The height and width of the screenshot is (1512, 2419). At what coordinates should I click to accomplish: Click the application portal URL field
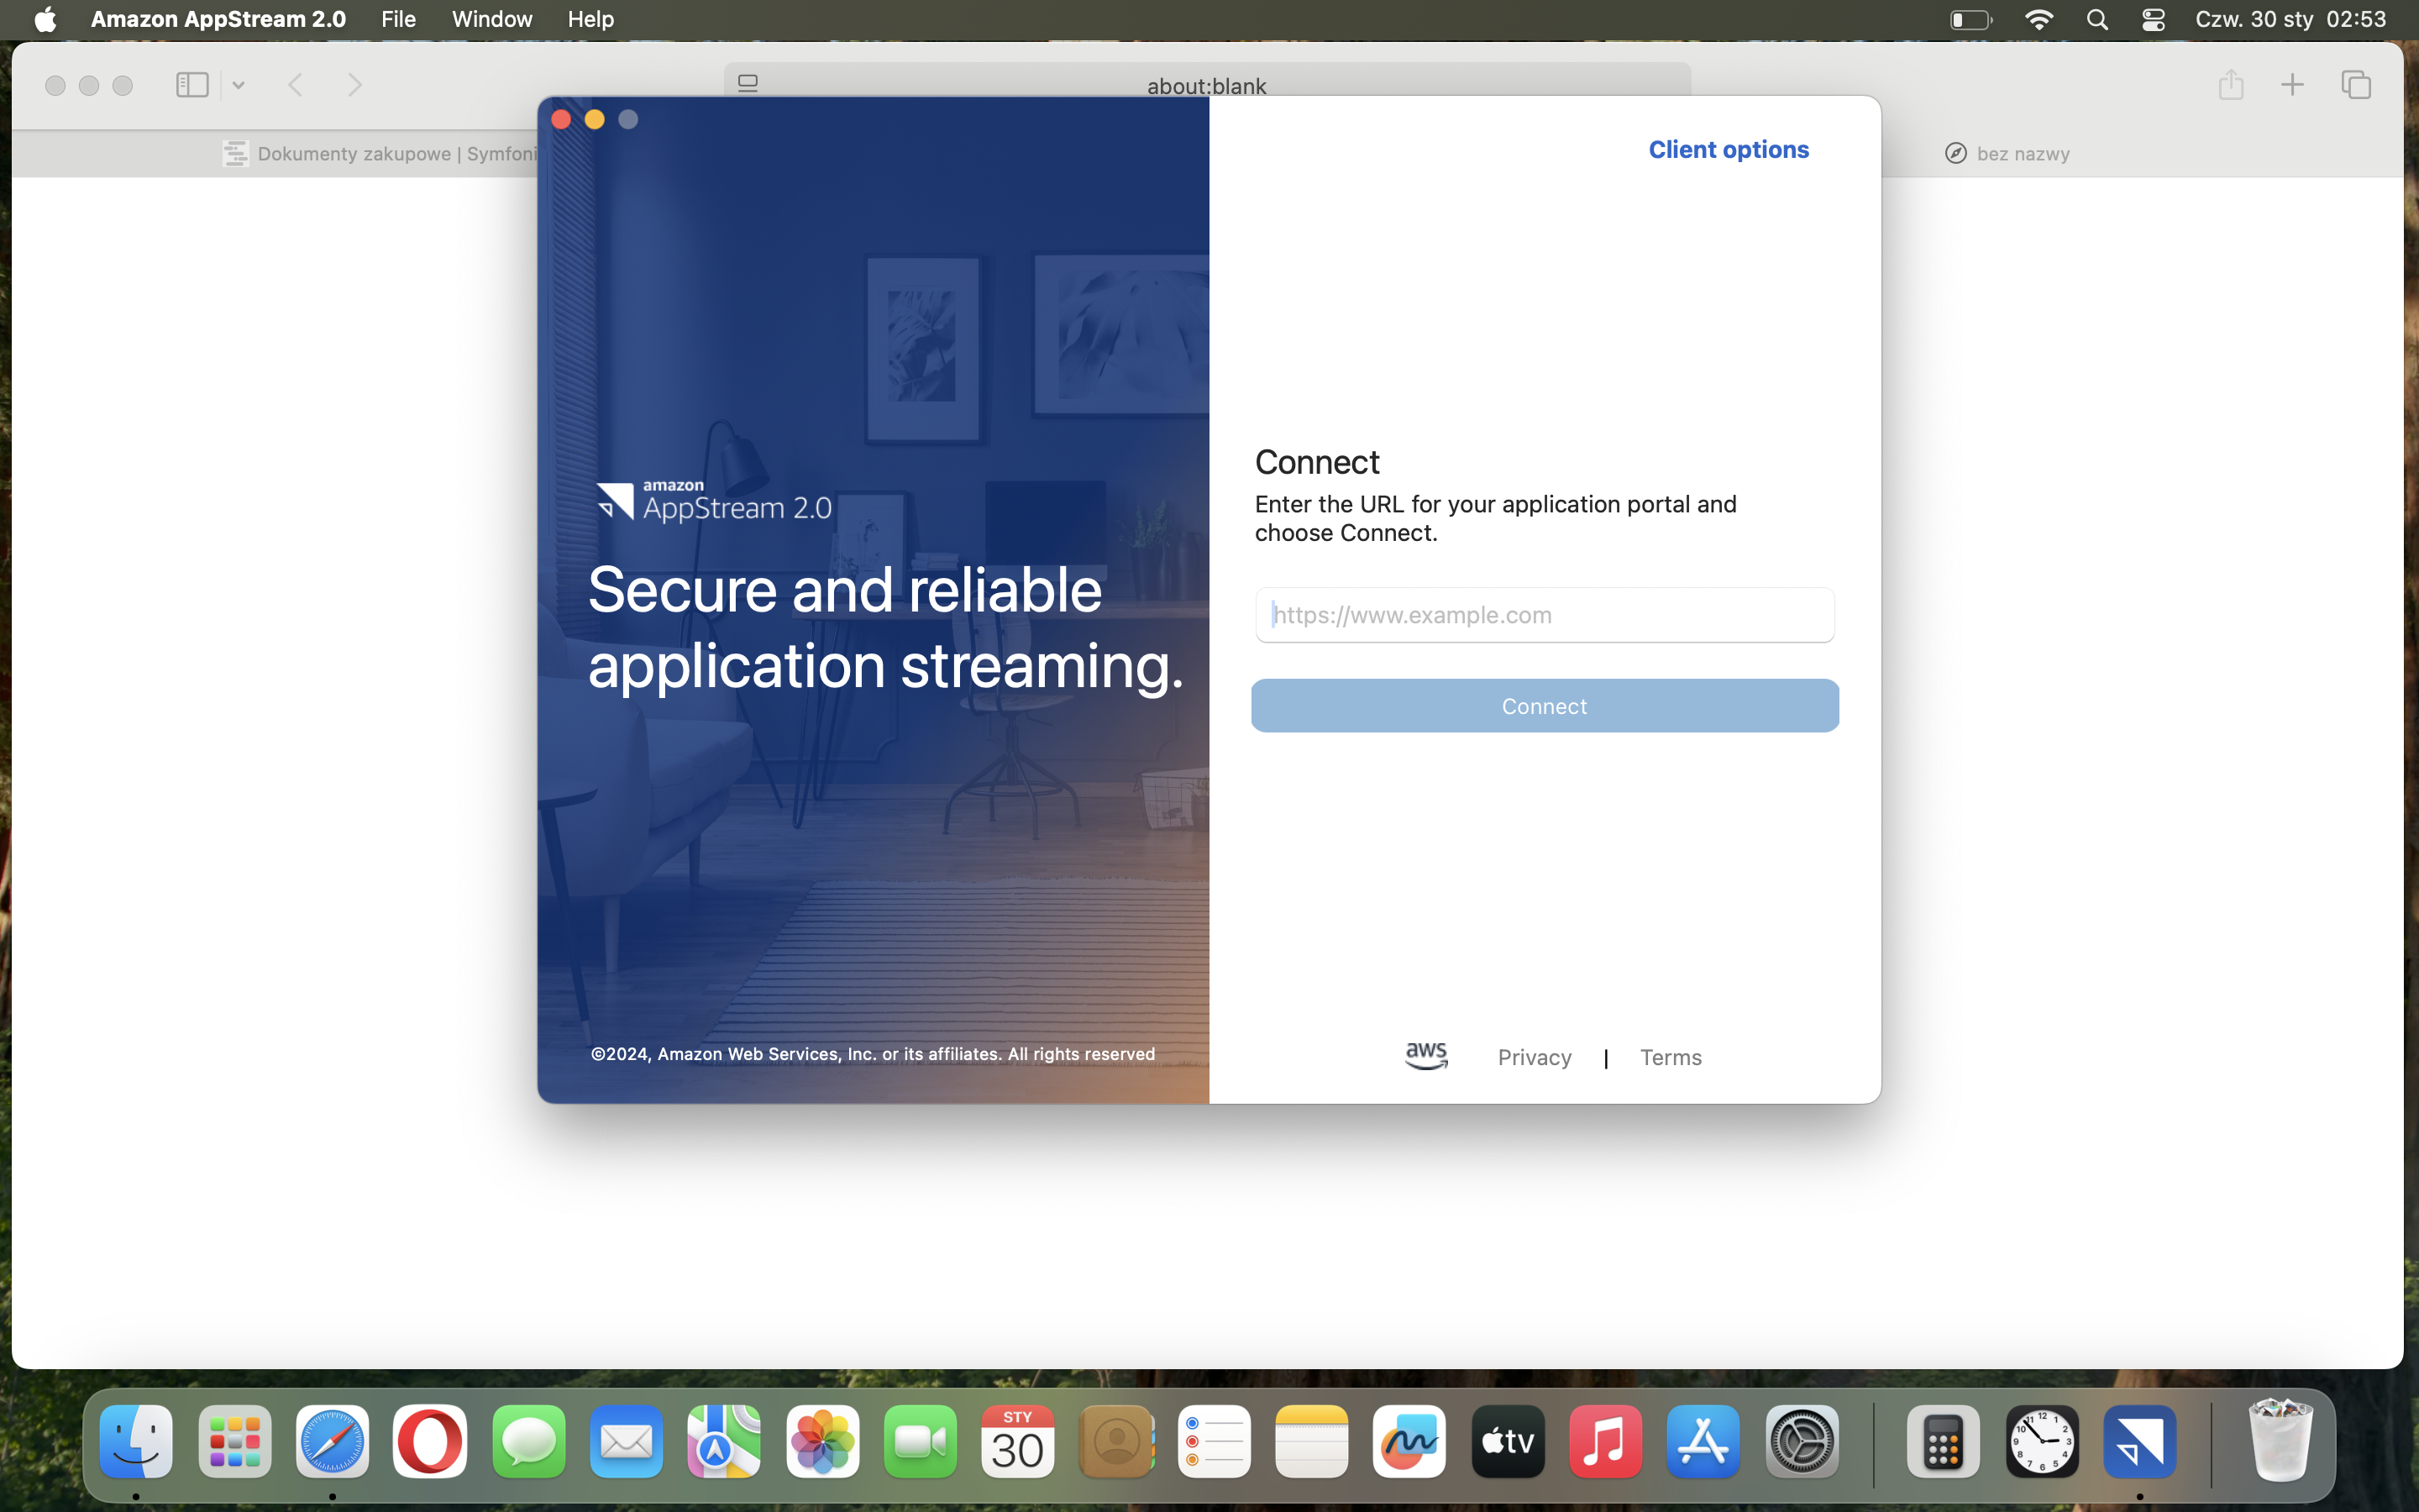coord(1543,615)
